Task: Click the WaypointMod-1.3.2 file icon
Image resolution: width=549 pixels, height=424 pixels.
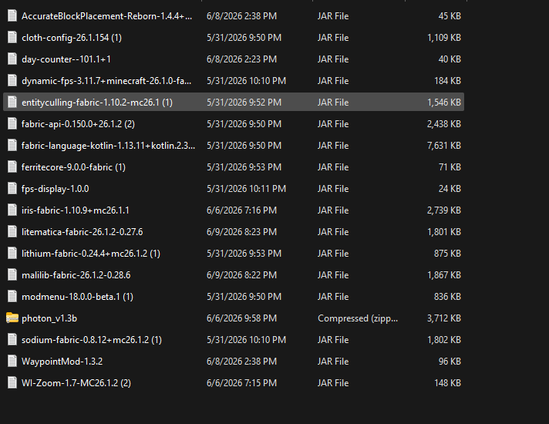Action: 12,362
